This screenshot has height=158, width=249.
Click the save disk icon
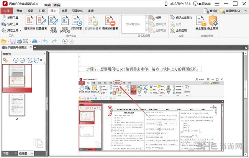click(13, 41)
